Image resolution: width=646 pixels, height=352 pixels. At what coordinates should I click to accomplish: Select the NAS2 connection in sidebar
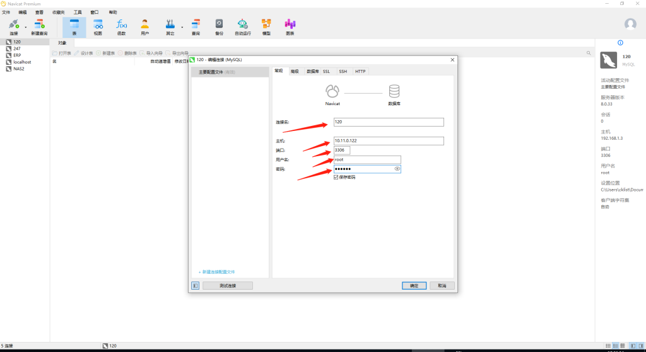pos(25,69)
